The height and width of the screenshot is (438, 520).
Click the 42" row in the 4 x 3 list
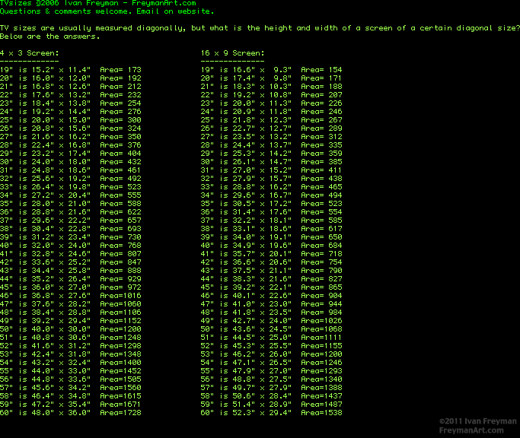pyautogui.click(x=70, y=262)
